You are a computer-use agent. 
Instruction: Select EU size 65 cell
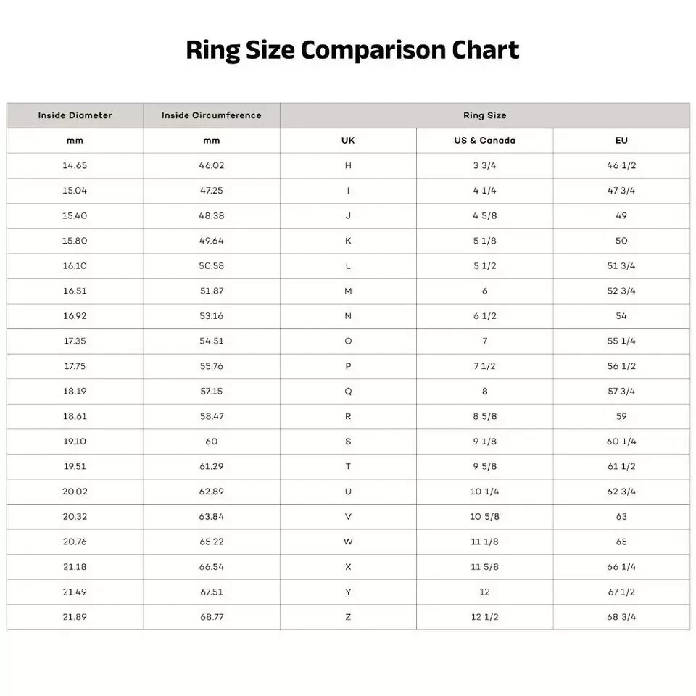pyautogui.click(x=621, y=542)
